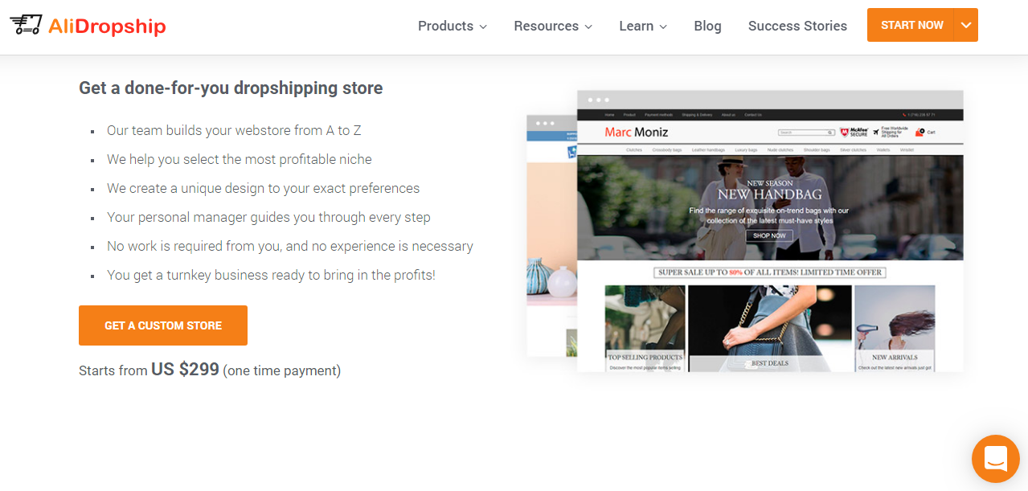Open the START NOW dropdown arrow

click(964, 25)
